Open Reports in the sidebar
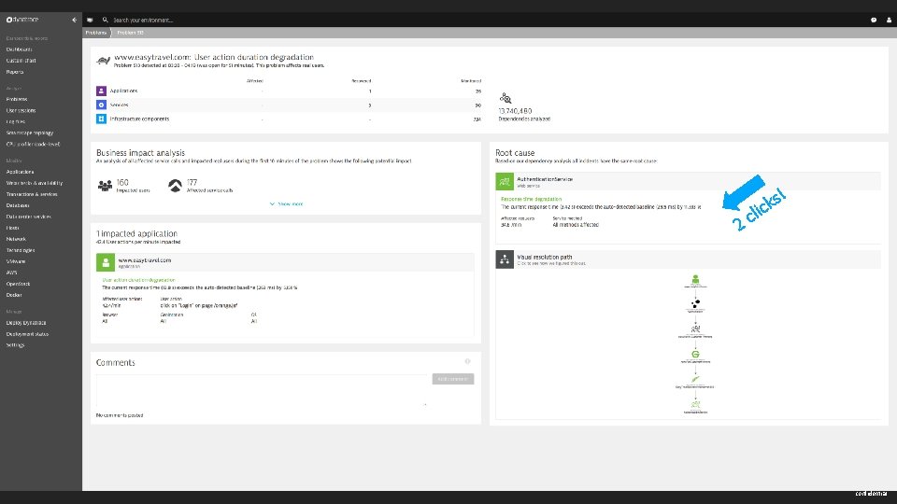 15,72
